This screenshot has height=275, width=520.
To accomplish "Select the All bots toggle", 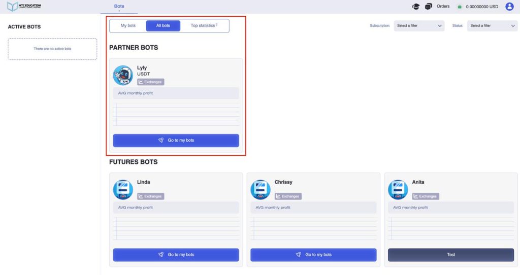I will point(163,26).
